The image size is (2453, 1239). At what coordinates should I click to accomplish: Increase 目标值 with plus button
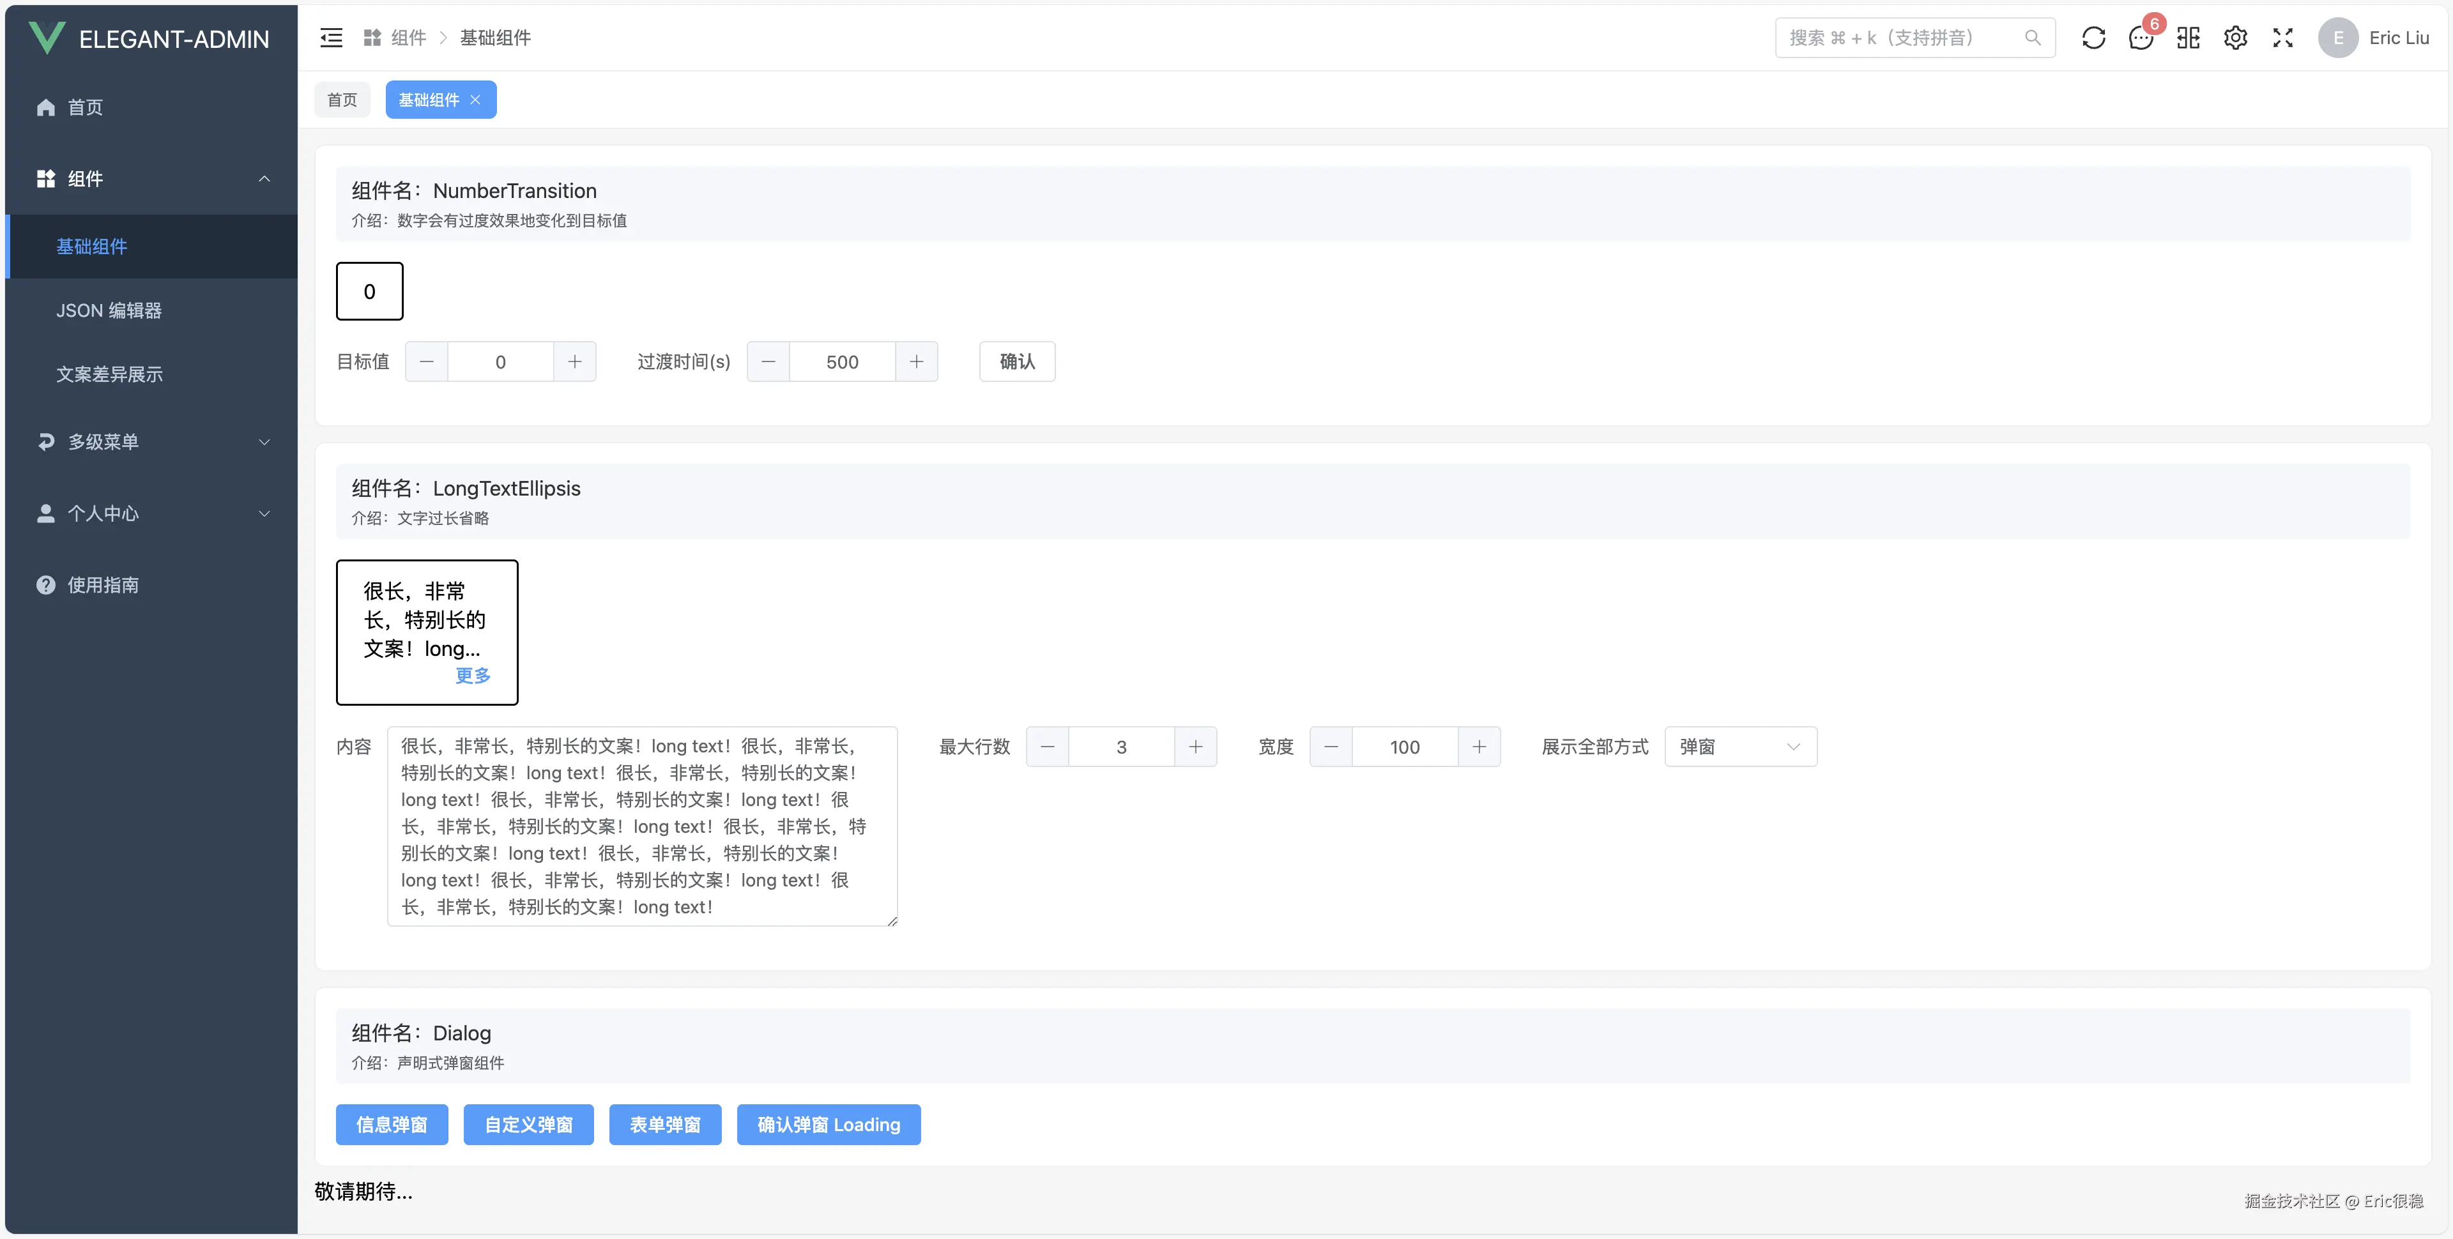tap(574, 362)
